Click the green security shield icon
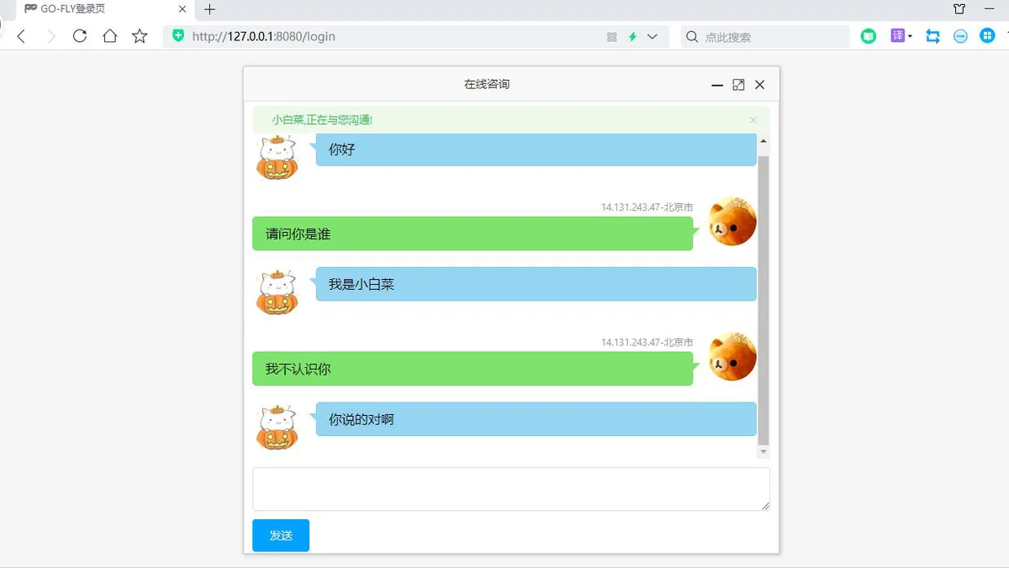The height and width of the screenshot is (568, 1009). [177, 36]
